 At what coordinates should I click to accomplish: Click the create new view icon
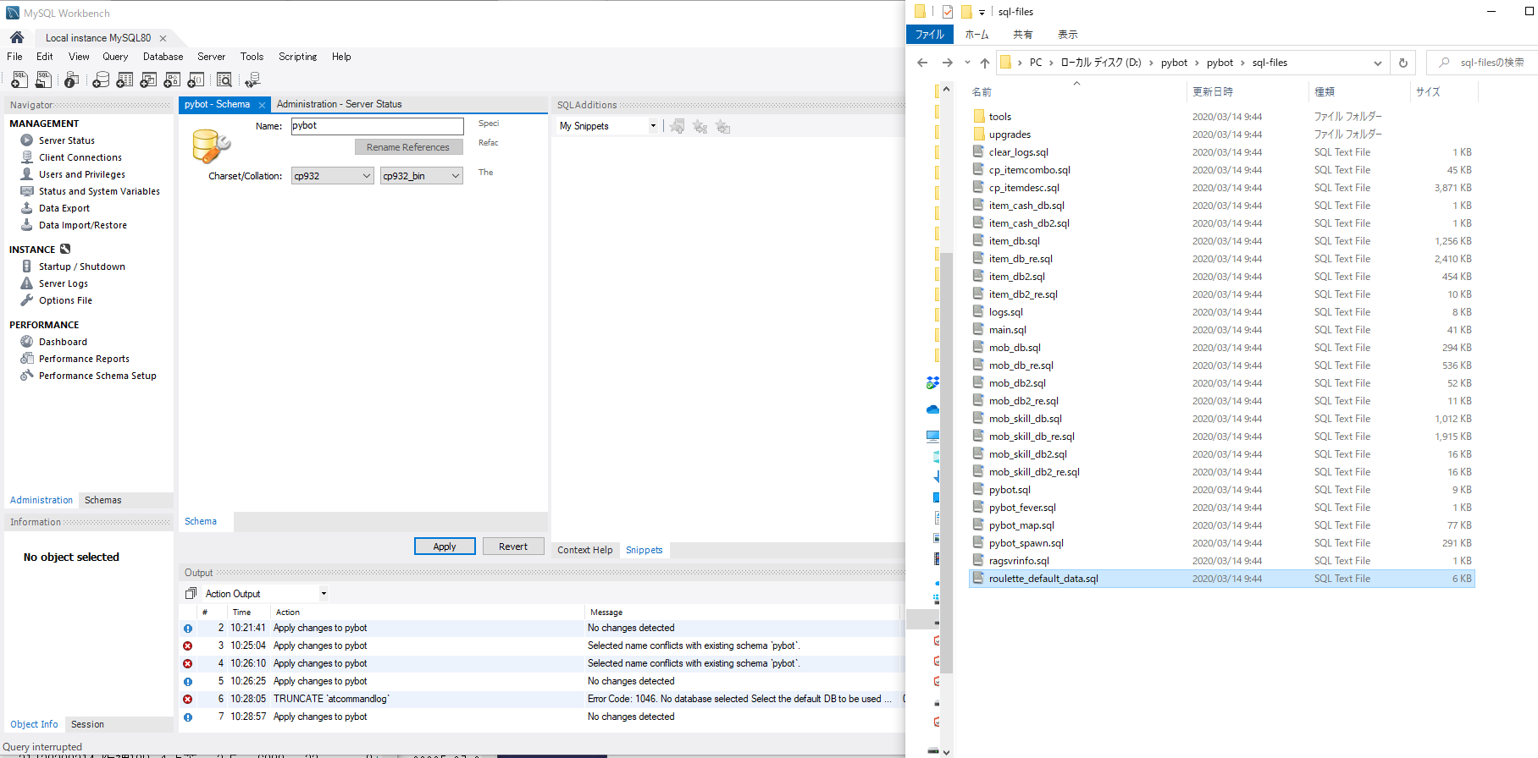click(x=148, y=80)
